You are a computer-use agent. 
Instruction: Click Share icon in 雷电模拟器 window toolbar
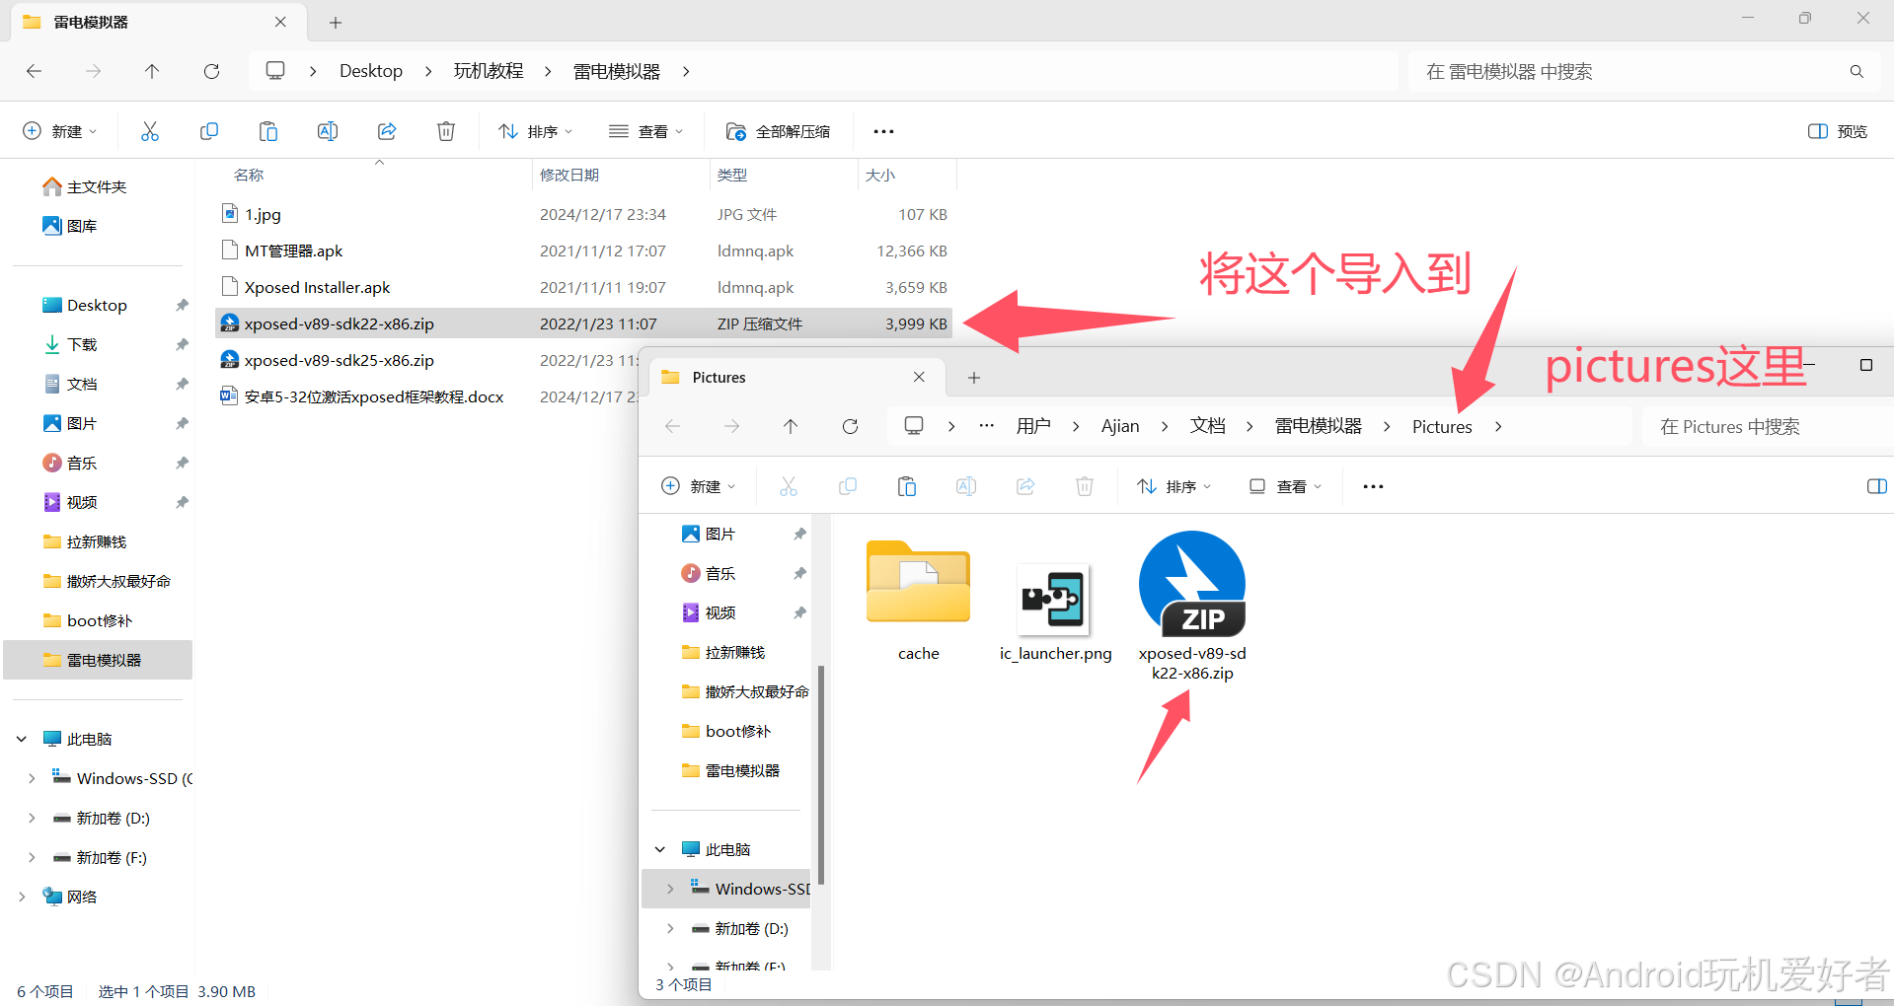pyautogui.click(x=387, y=131)
